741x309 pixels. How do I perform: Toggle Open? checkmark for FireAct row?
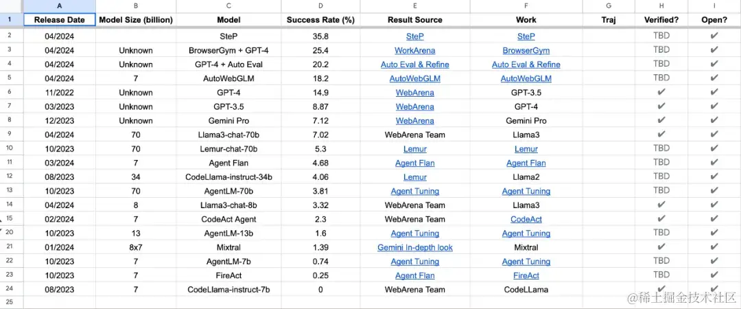pos(714,275)
